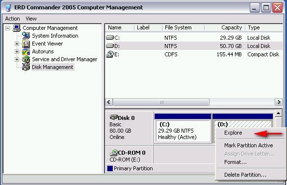Select Delete Partition... menu entry
This screenshot has height=185, width=287.
pyautogui.click(x=245, y=175)
